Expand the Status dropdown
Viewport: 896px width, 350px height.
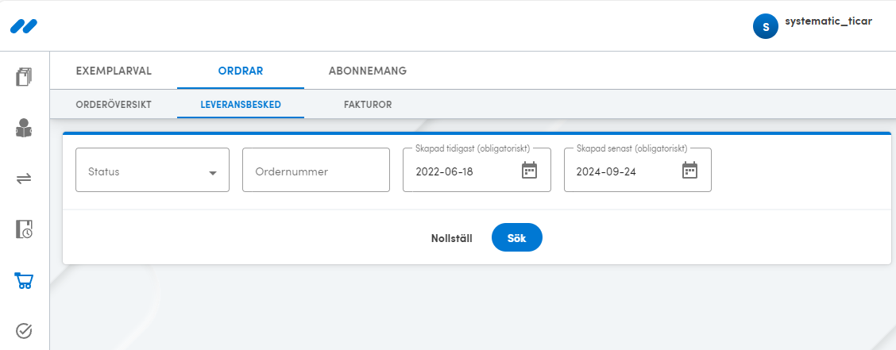(153, 170)
